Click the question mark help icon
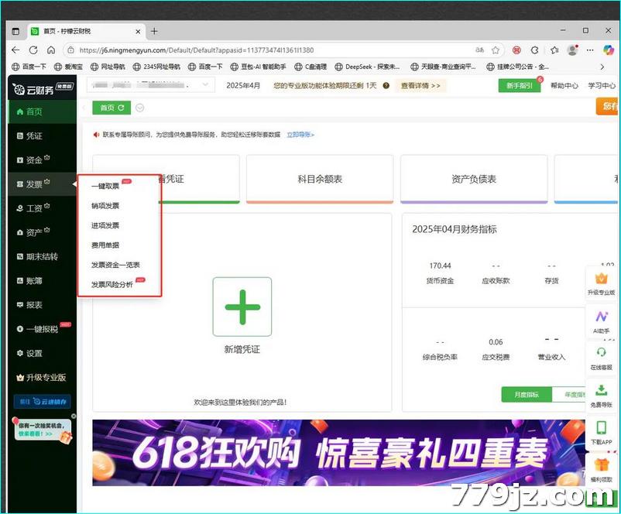The height and width of the screenshot is (514, 621). 386,85
